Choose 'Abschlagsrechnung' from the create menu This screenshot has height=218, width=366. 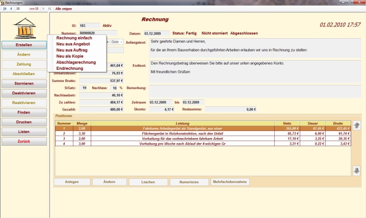pos(76,62)
